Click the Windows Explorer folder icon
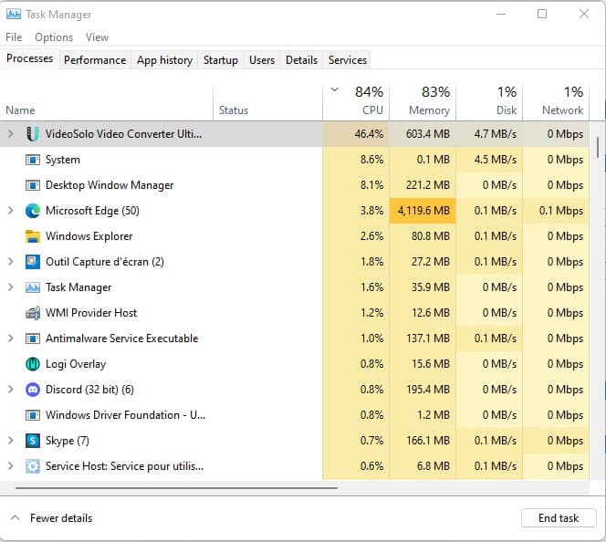This screenshot has width=606, height=542. tap(33, 236)
